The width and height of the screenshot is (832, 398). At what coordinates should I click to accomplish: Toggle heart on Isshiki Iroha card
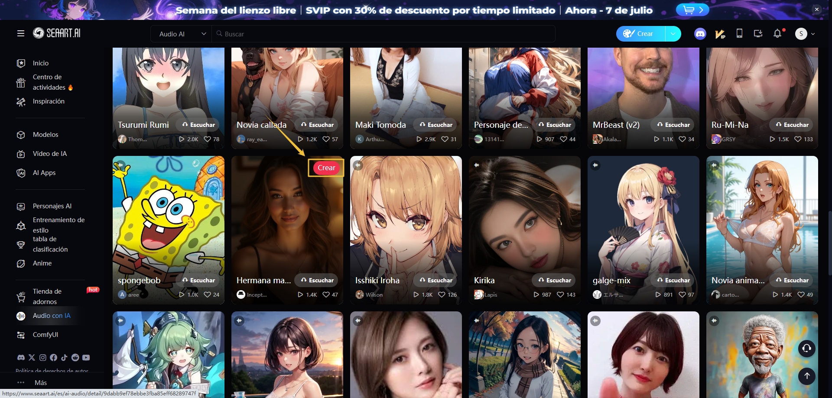click(442, 294)
